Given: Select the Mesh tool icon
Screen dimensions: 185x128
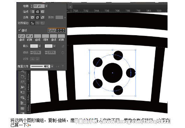Looking at the screenshot, I should coord(22,108).
